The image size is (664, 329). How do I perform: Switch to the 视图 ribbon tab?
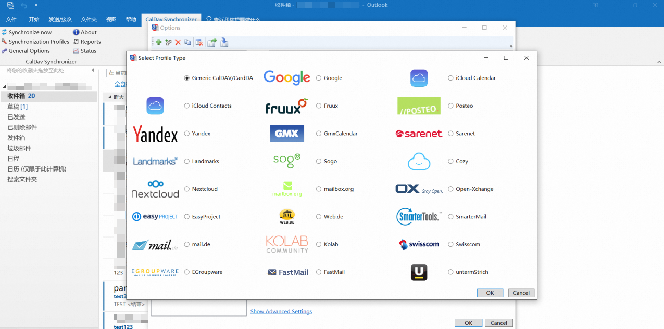111,19
